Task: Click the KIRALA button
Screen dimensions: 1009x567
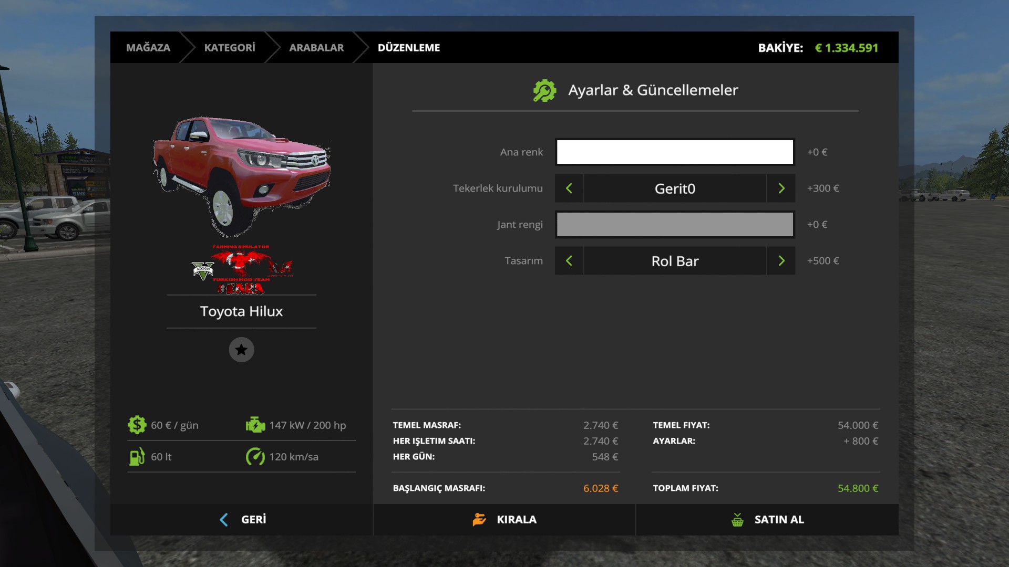Action: pyautogui.click(x=504, y=520)
